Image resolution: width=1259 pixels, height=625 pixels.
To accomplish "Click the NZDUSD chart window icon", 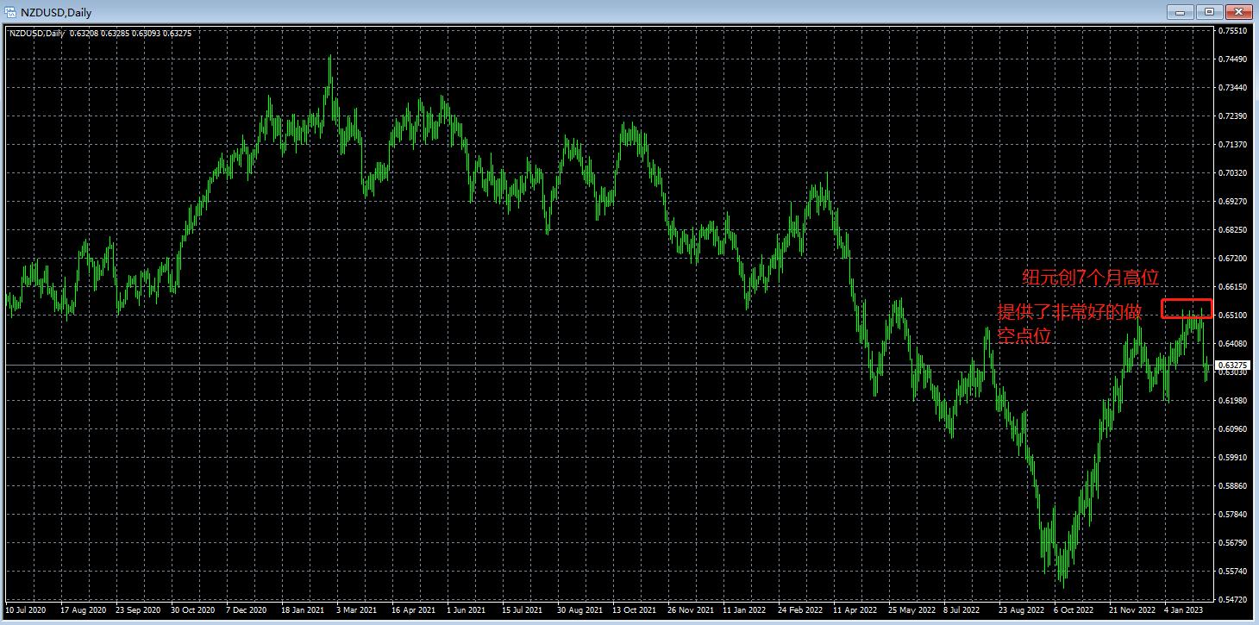I will coord(10,12).
